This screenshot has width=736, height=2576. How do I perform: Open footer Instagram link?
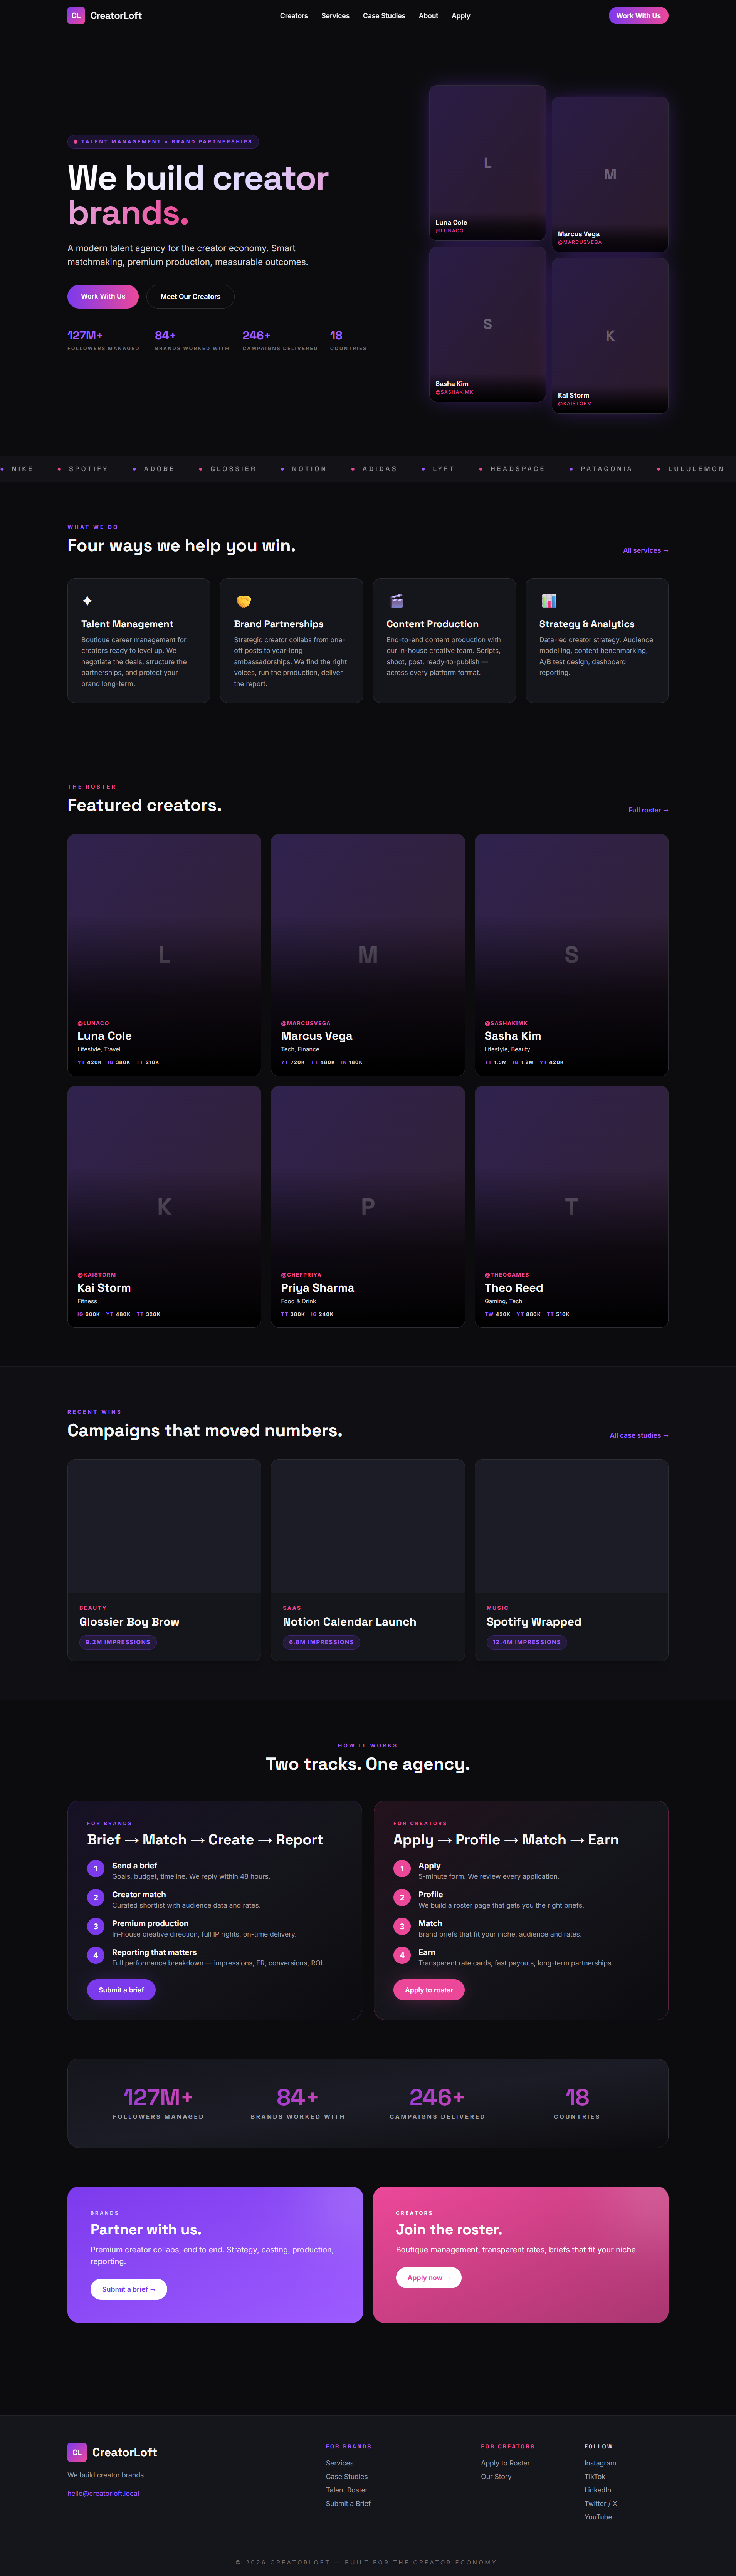tap(600, 2463)
